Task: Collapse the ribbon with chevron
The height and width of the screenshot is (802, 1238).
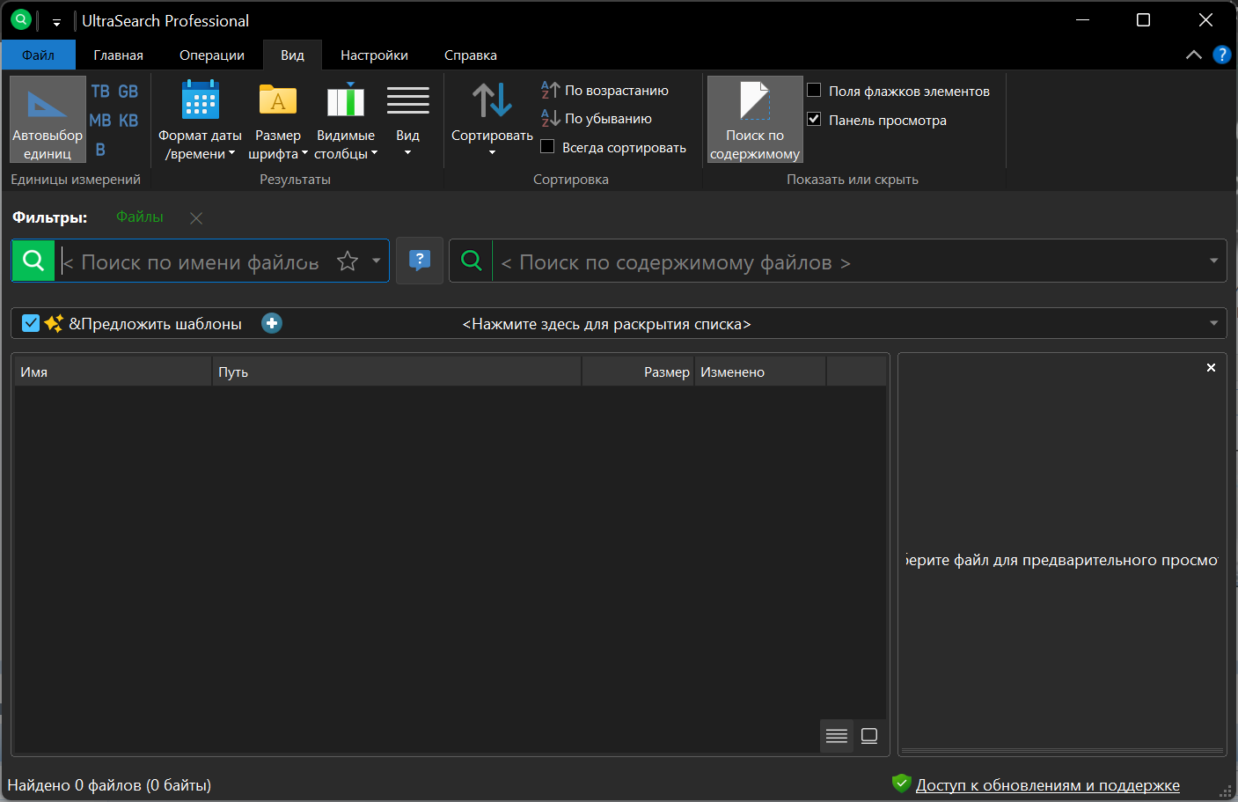Action: coord(1193,55)
